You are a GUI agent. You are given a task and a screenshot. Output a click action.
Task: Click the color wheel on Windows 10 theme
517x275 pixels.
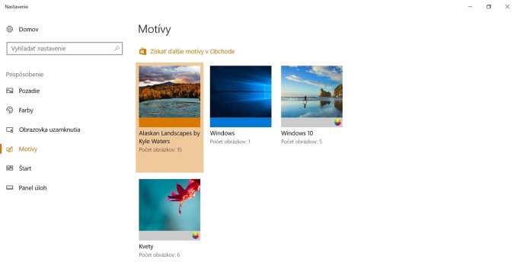point(337,123)
